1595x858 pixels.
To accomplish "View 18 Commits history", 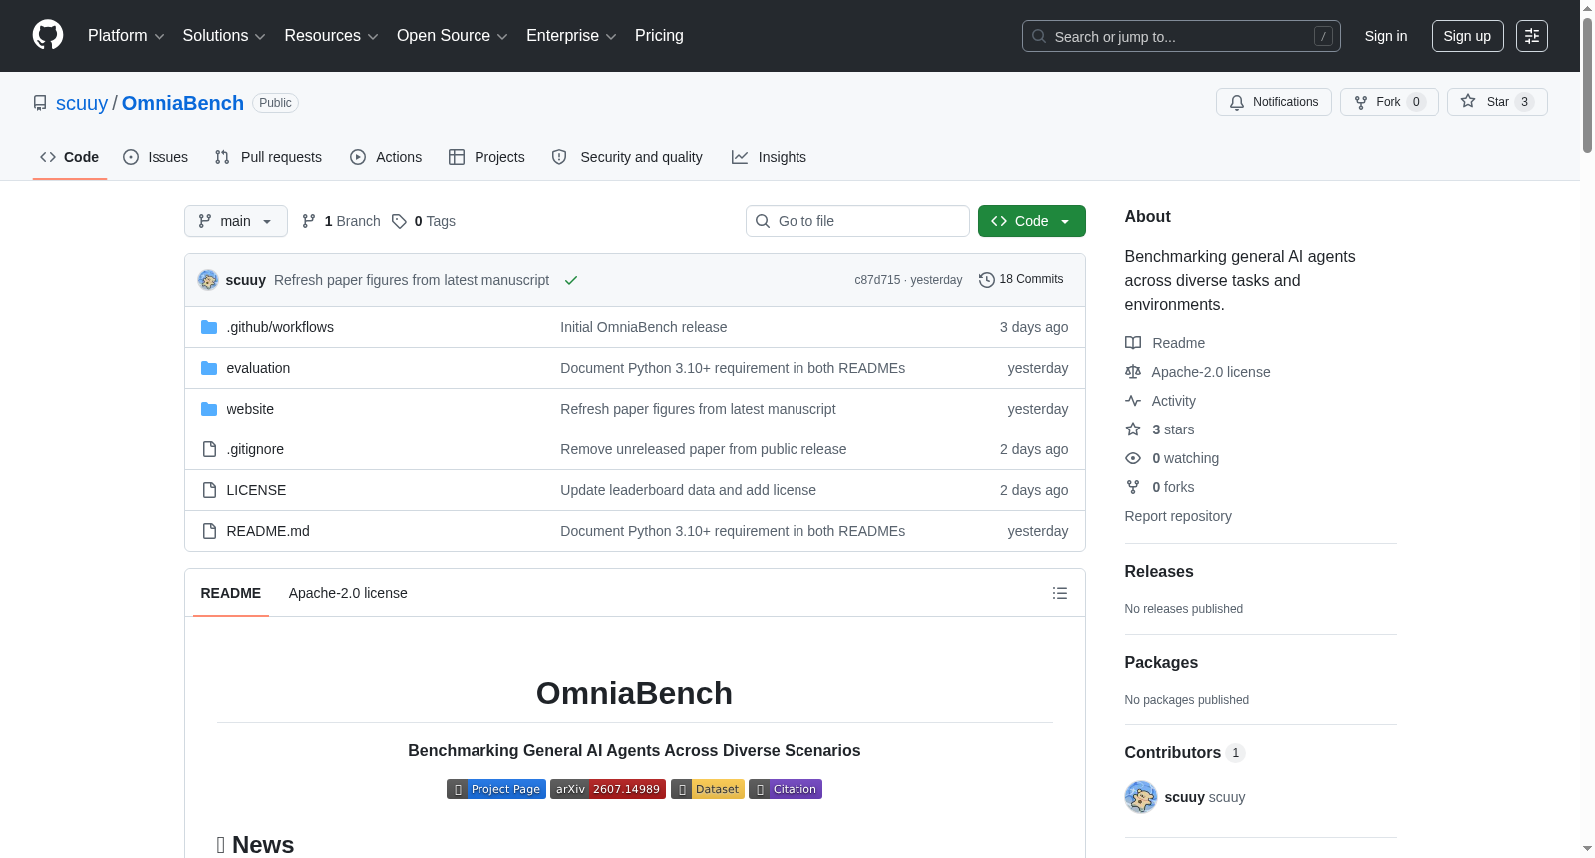I will (1021, 280).
